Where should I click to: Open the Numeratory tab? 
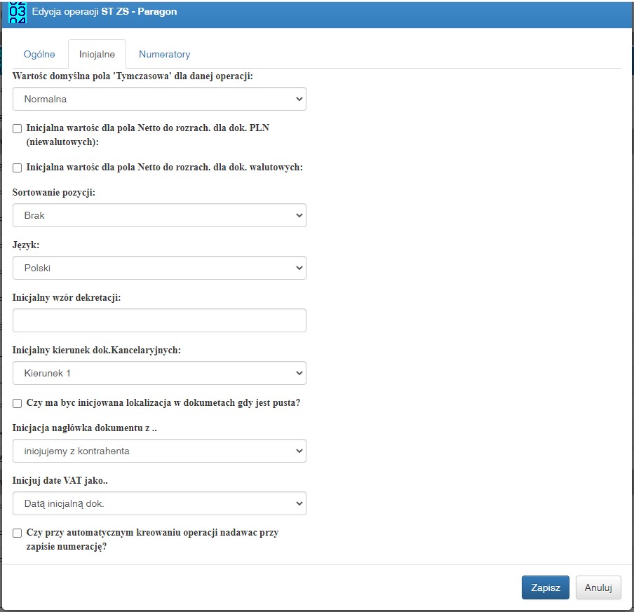165,54
